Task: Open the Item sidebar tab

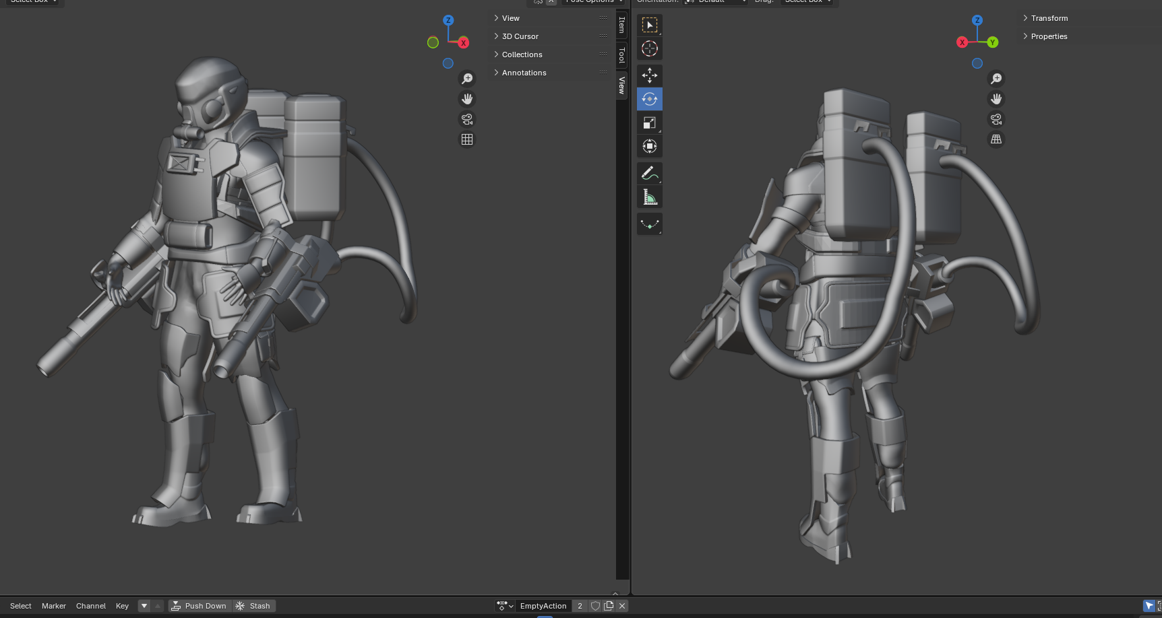Action: pos(621,25)
